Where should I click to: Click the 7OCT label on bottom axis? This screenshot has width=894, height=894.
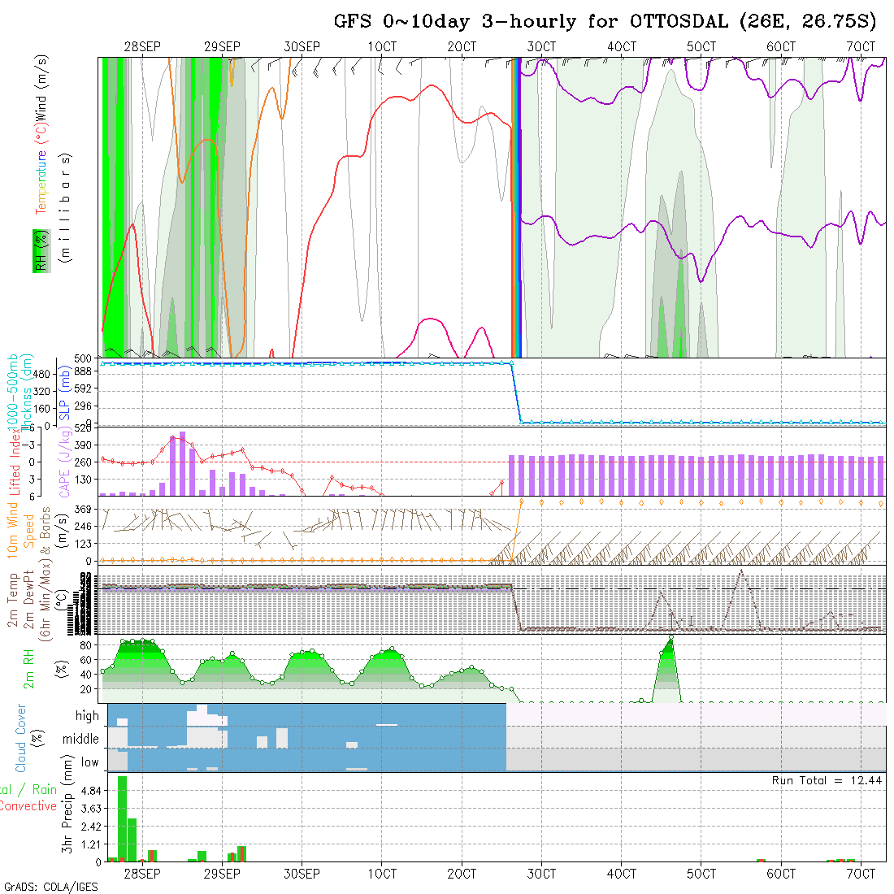(x=860, y=874)
